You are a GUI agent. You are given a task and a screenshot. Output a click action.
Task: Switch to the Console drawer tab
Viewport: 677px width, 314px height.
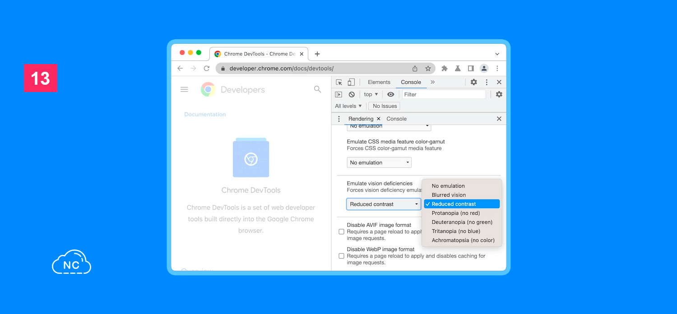click(396, 119)
